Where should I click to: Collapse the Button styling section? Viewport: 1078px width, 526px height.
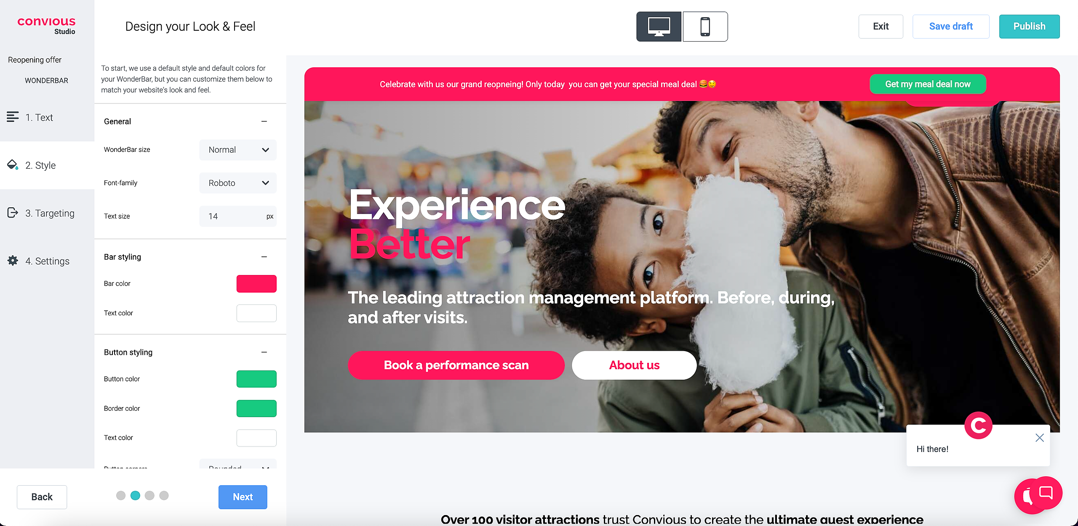pos(264,352)
